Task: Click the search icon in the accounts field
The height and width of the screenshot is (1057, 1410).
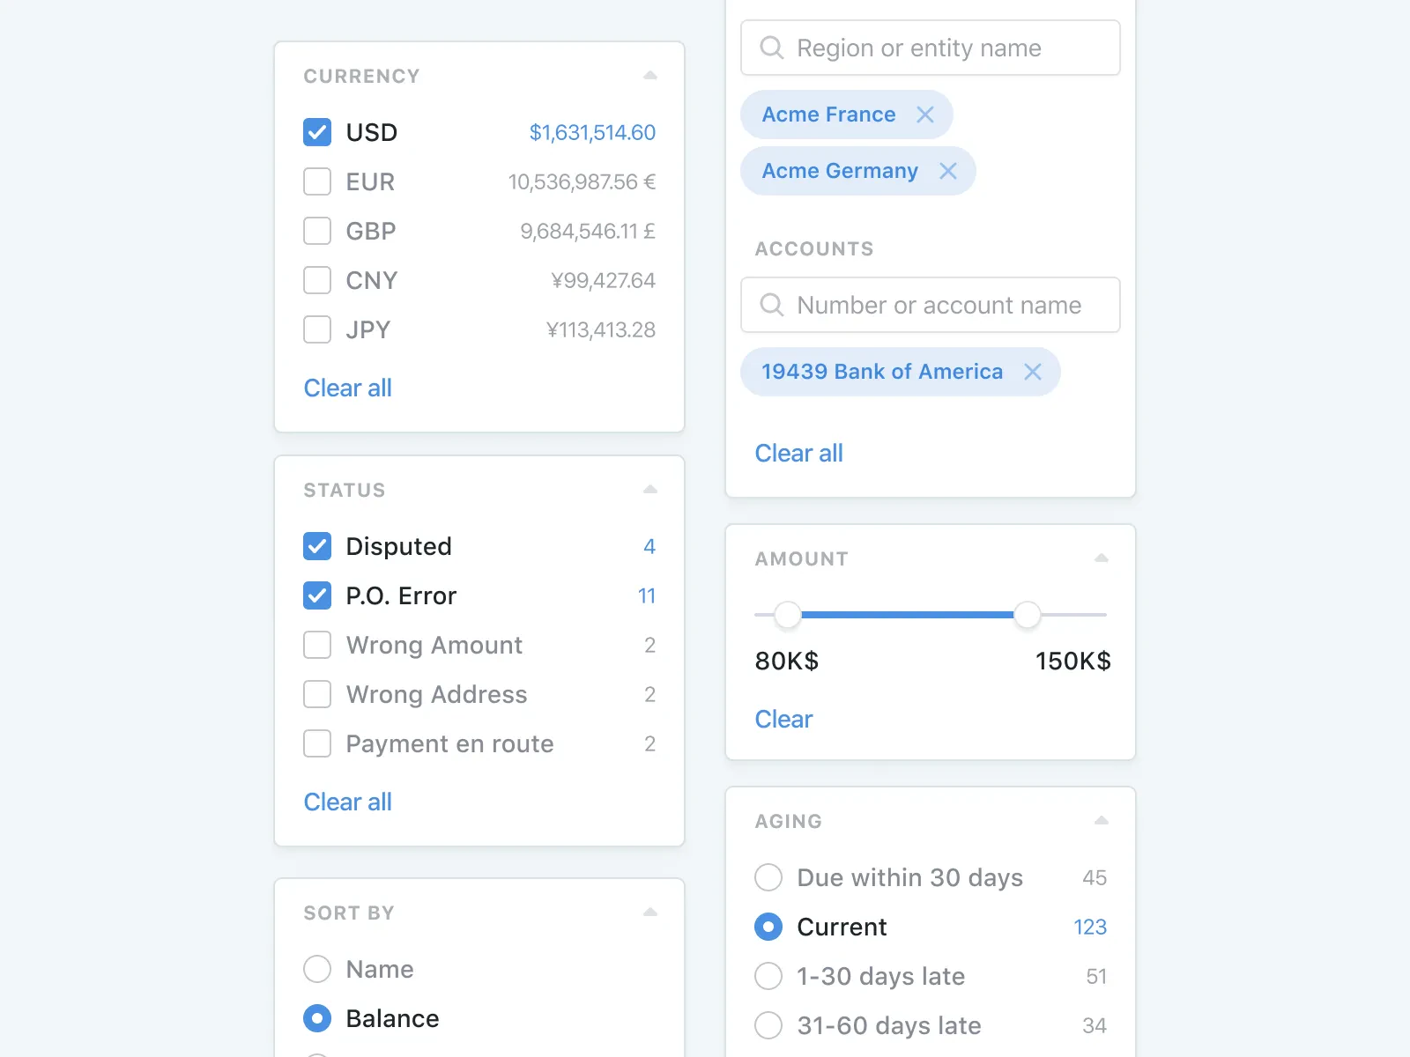Action: pos(772,305)
